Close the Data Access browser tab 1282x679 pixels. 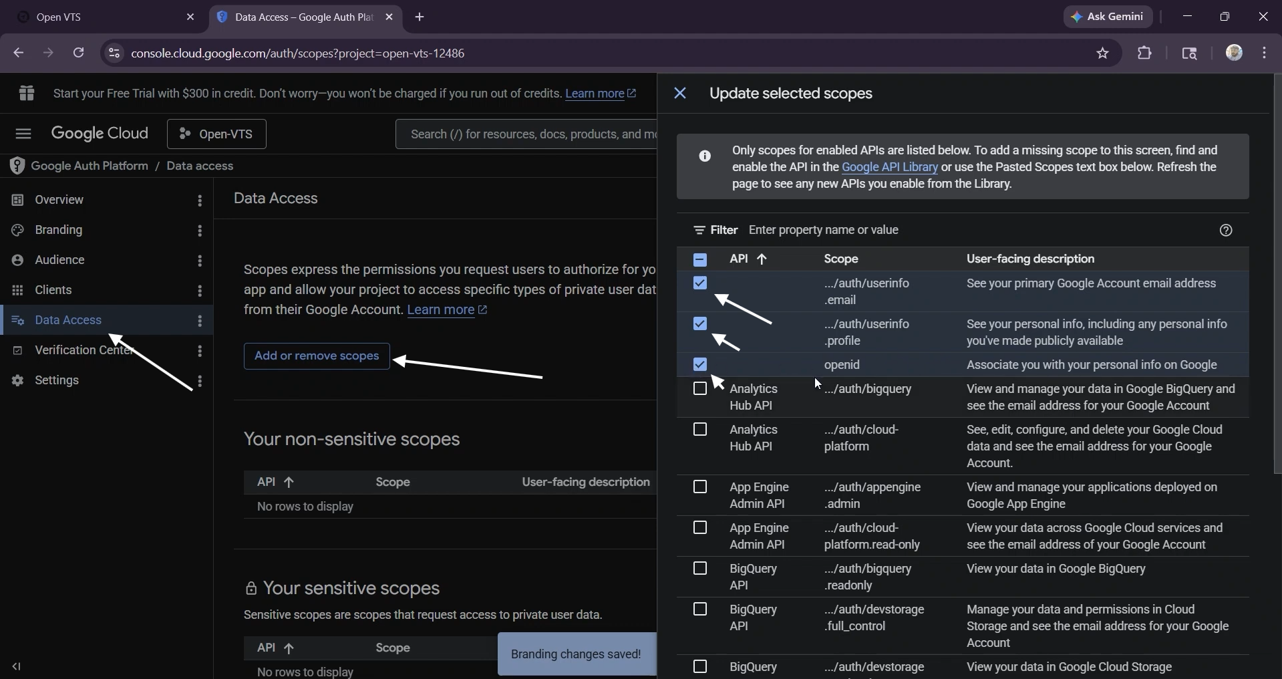389,17
